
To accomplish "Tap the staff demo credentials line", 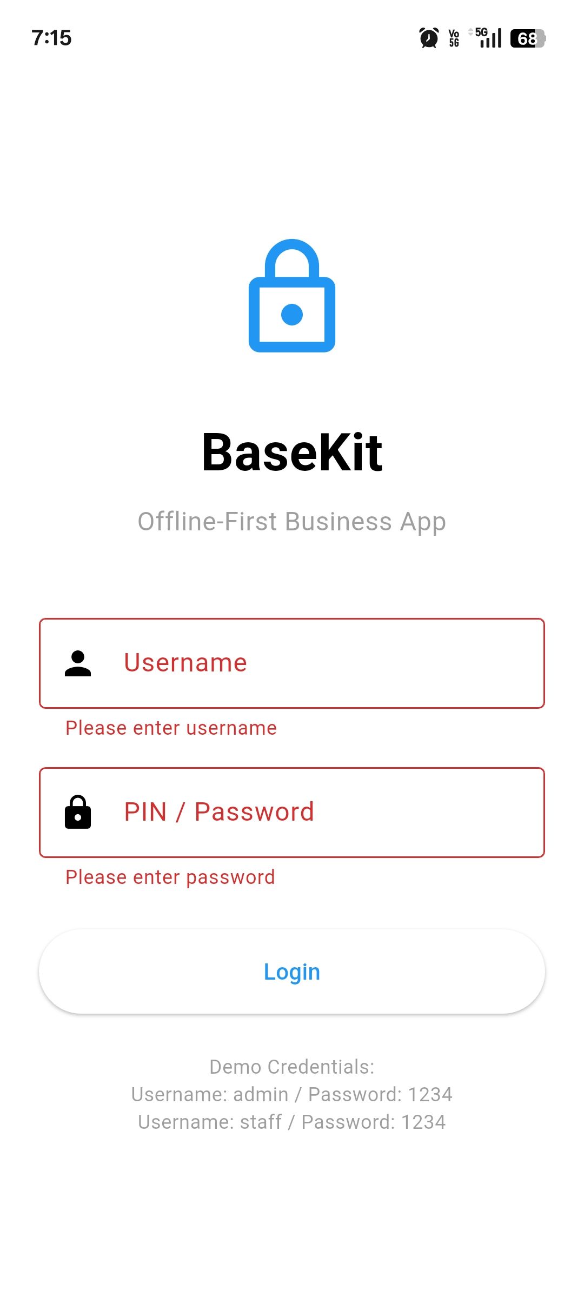I will click(x=292, y=1122).
